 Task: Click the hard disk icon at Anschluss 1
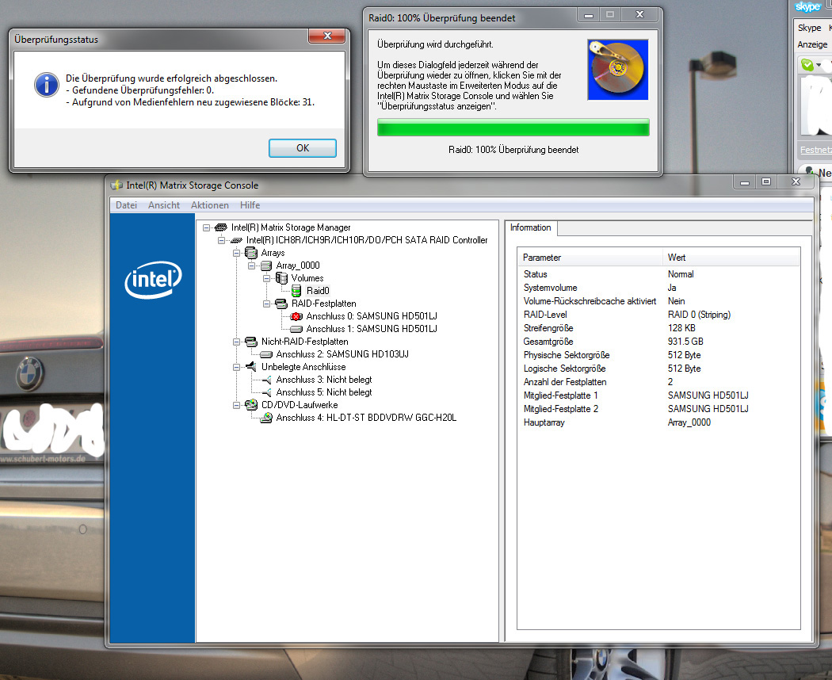[x=296, y=329]
